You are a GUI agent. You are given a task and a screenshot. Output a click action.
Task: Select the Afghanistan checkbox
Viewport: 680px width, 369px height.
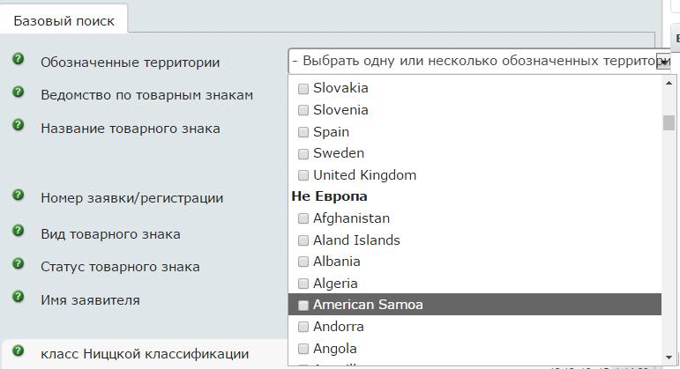tap(303, 218)
